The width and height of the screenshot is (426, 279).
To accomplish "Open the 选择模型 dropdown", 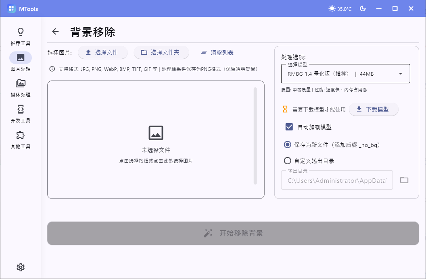I will (345, 74).
